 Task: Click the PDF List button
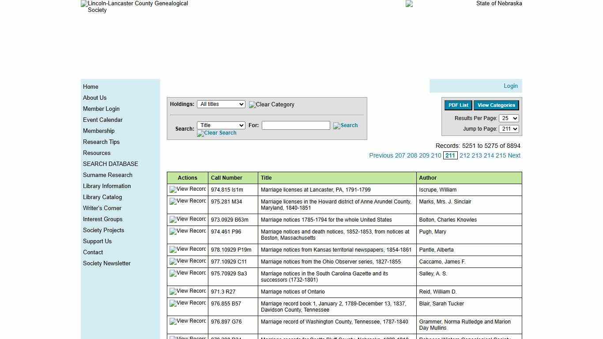[x=458, y=105]
